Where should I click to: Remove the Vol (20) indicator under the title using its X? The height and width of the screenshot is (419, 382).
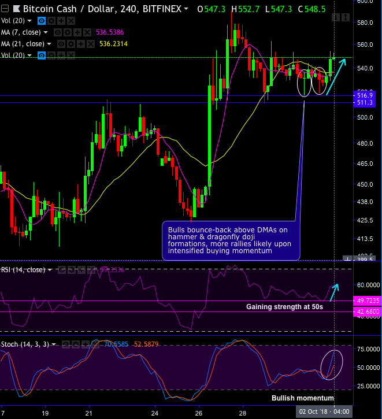pyautogui.click(x=71, y=21)
